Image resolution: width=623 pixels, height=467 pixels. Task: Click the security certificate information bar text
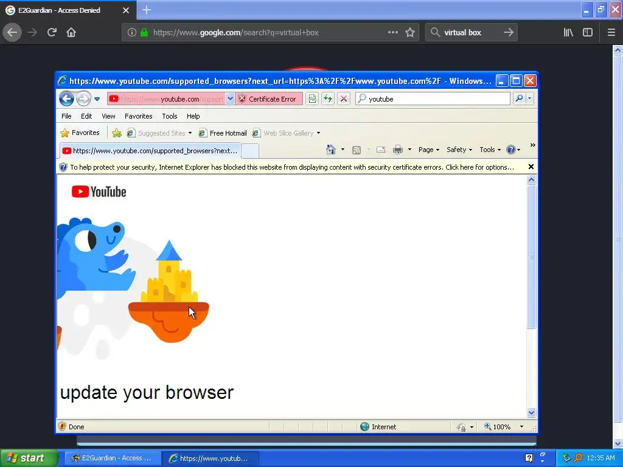292,167
